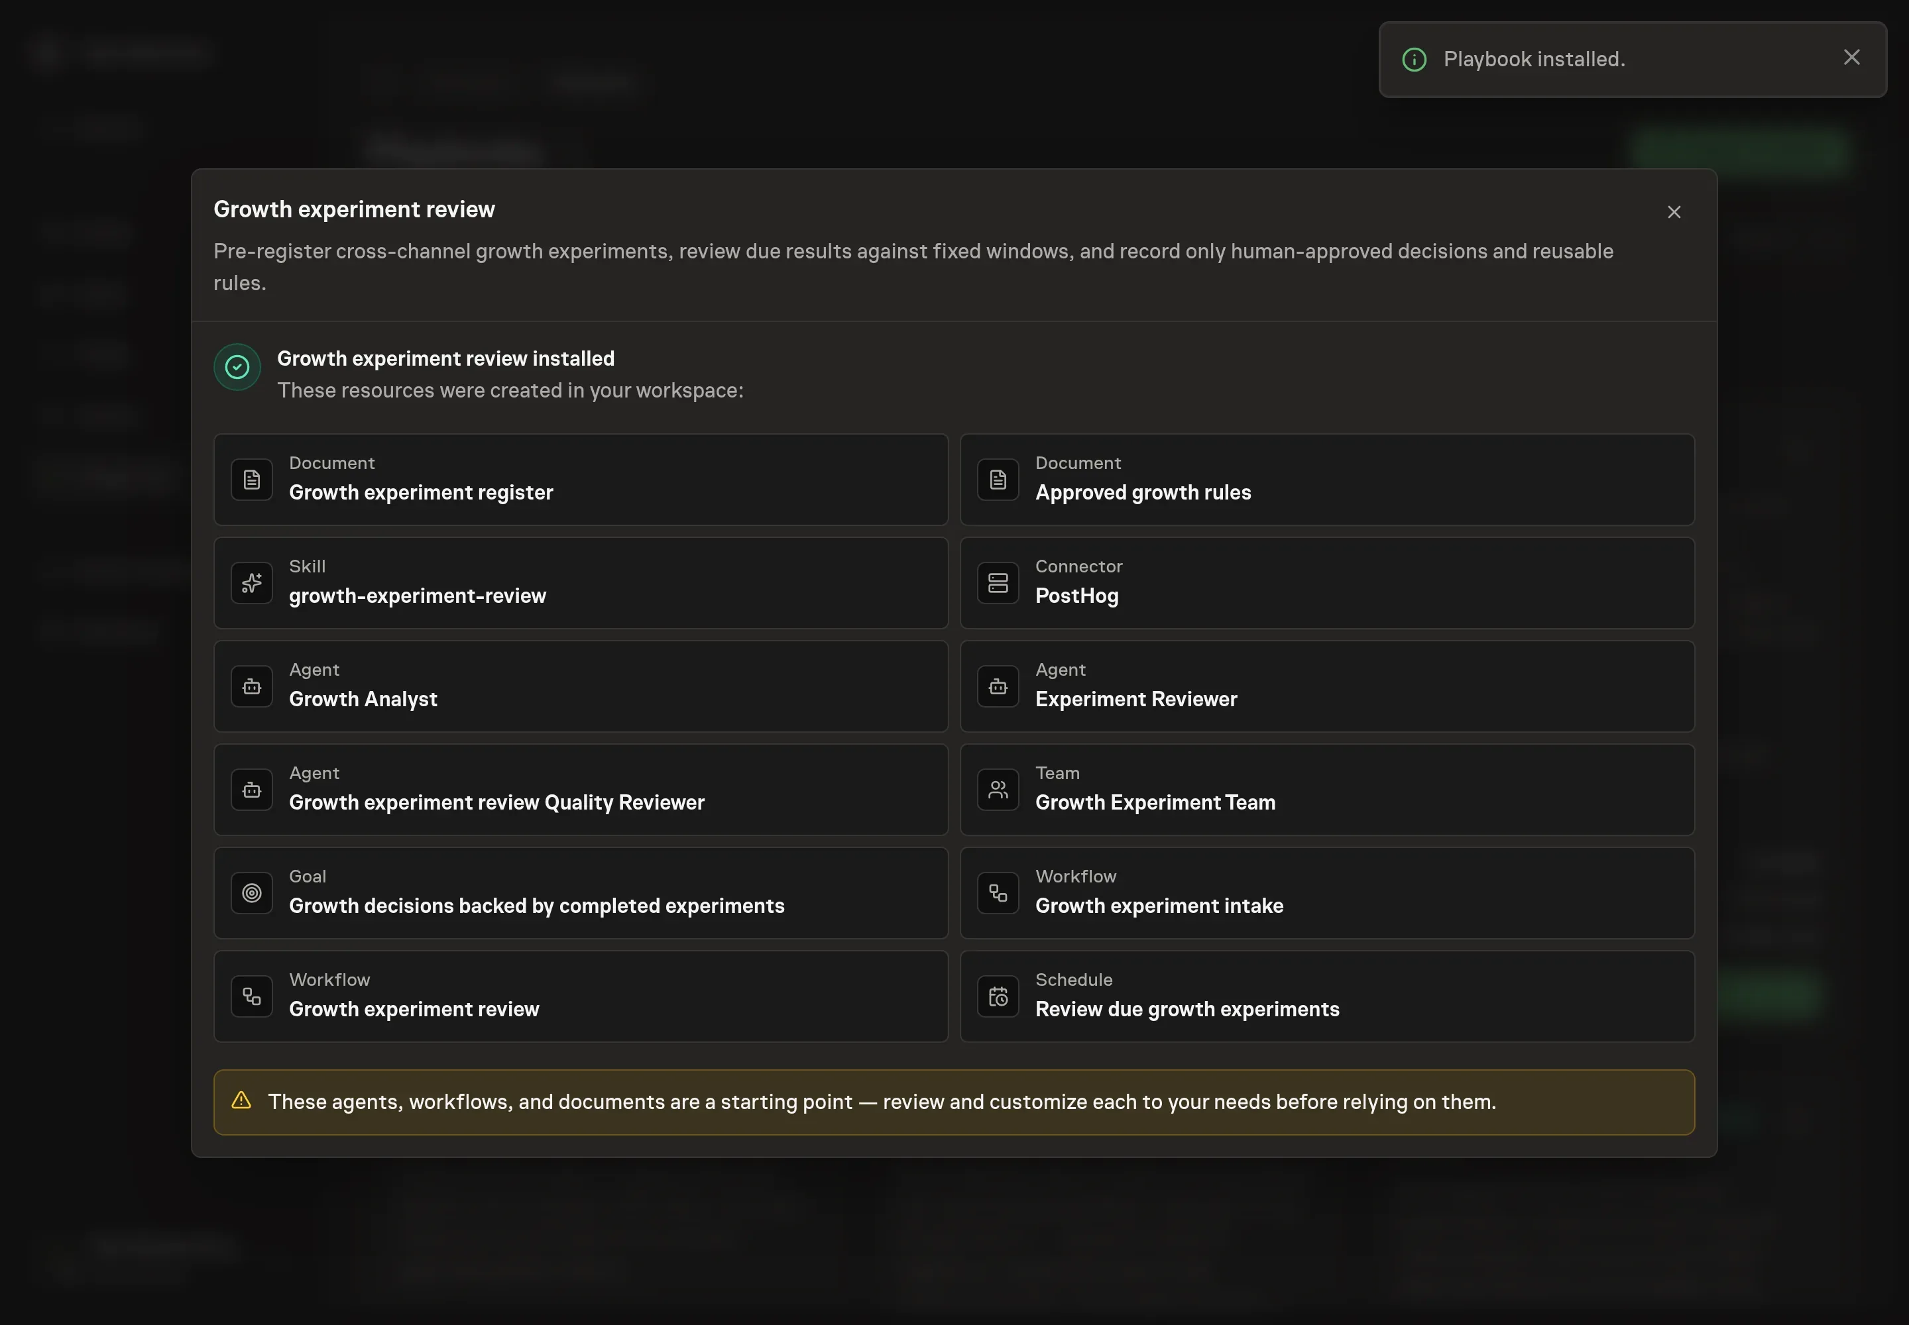
Task: Click the 'Playbook installed.' toast message
Action: tap(1534, 60)
